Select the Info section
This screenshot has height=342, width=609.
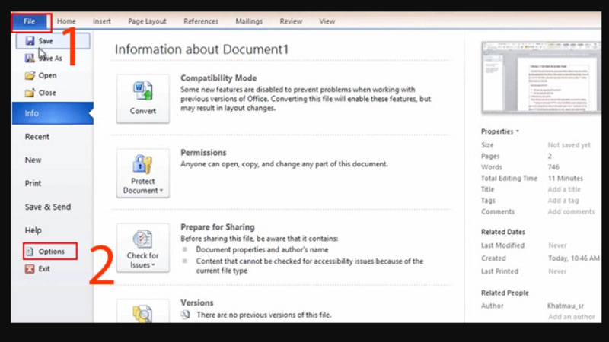click(x=53, y=113)
